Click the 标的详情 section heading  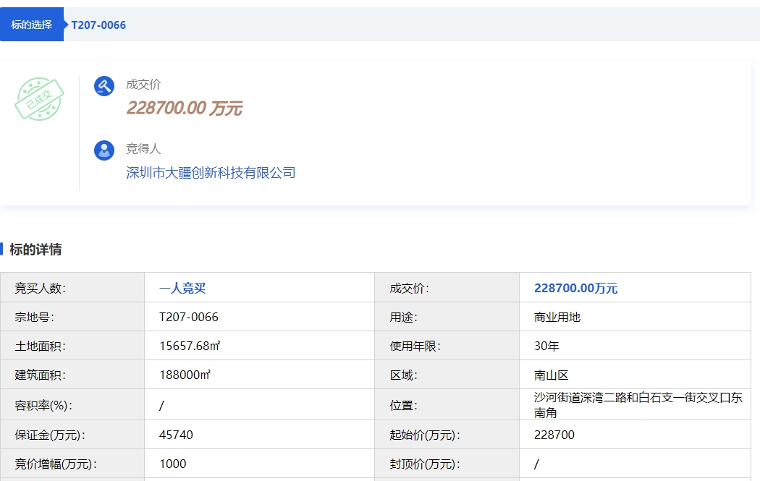35,250
